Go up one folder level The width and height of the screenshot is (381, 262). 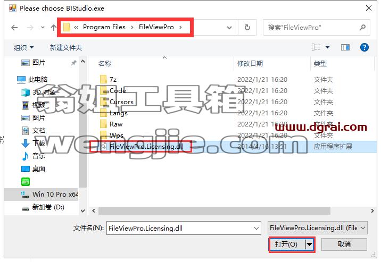click(53, 28)
